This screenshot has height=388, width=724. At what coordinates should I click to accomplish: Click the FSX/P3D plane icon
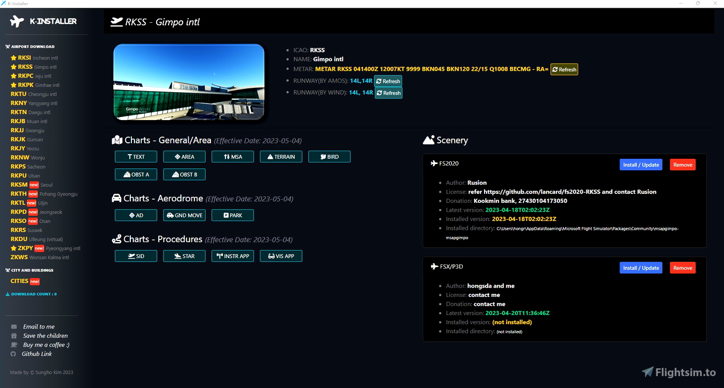tap(434, 266)
